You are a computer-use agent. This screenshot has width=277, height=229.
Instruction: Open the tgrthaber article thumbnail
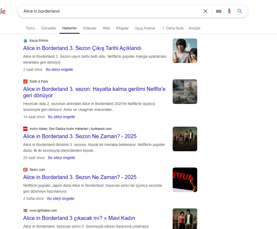(x=185, y=219)
